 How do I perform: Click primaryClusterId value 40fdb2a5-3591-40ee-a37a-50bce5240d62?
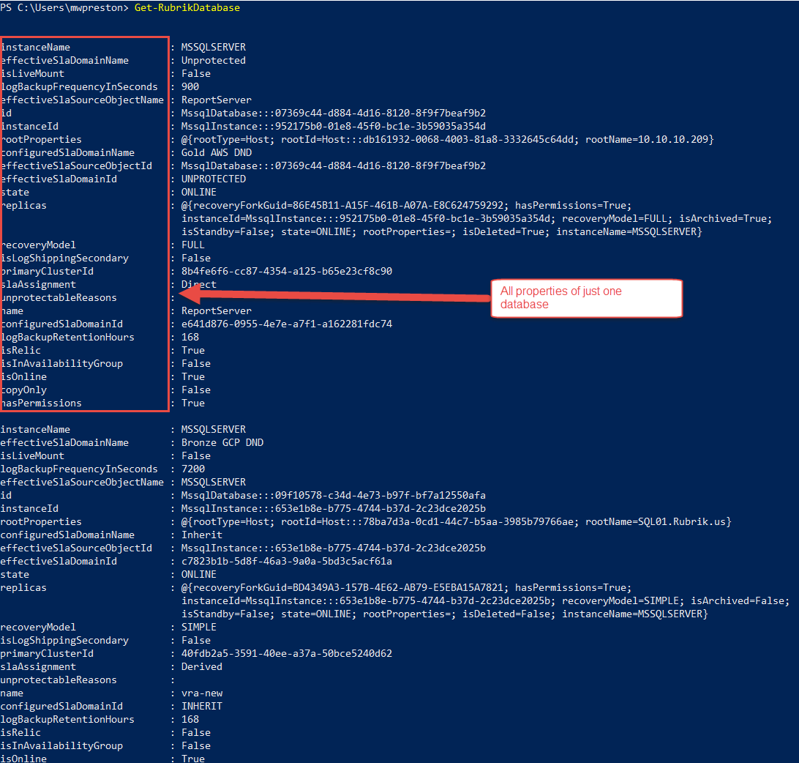[287, 654]
